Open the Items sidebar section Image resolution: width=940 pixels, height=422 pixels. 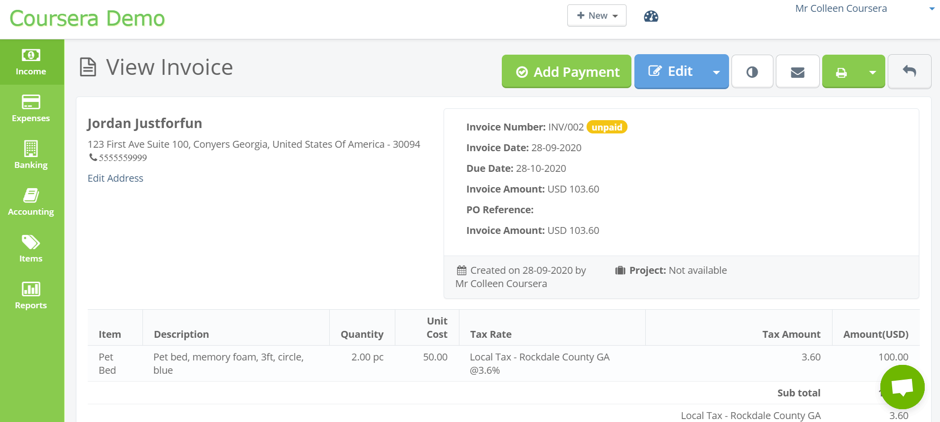point(31,249)
